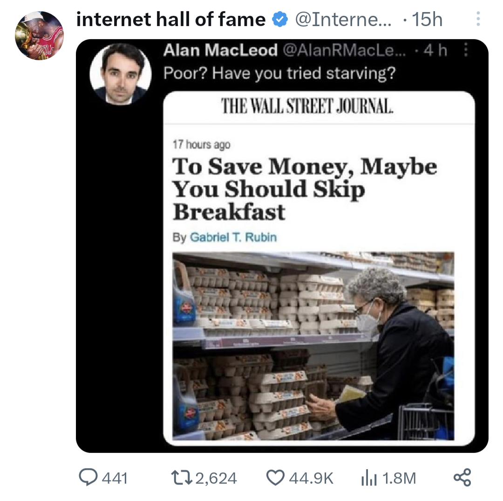Open the quoted tweet's three-dot menu icon
Viewport: 503px width, 501px height.
465,50
